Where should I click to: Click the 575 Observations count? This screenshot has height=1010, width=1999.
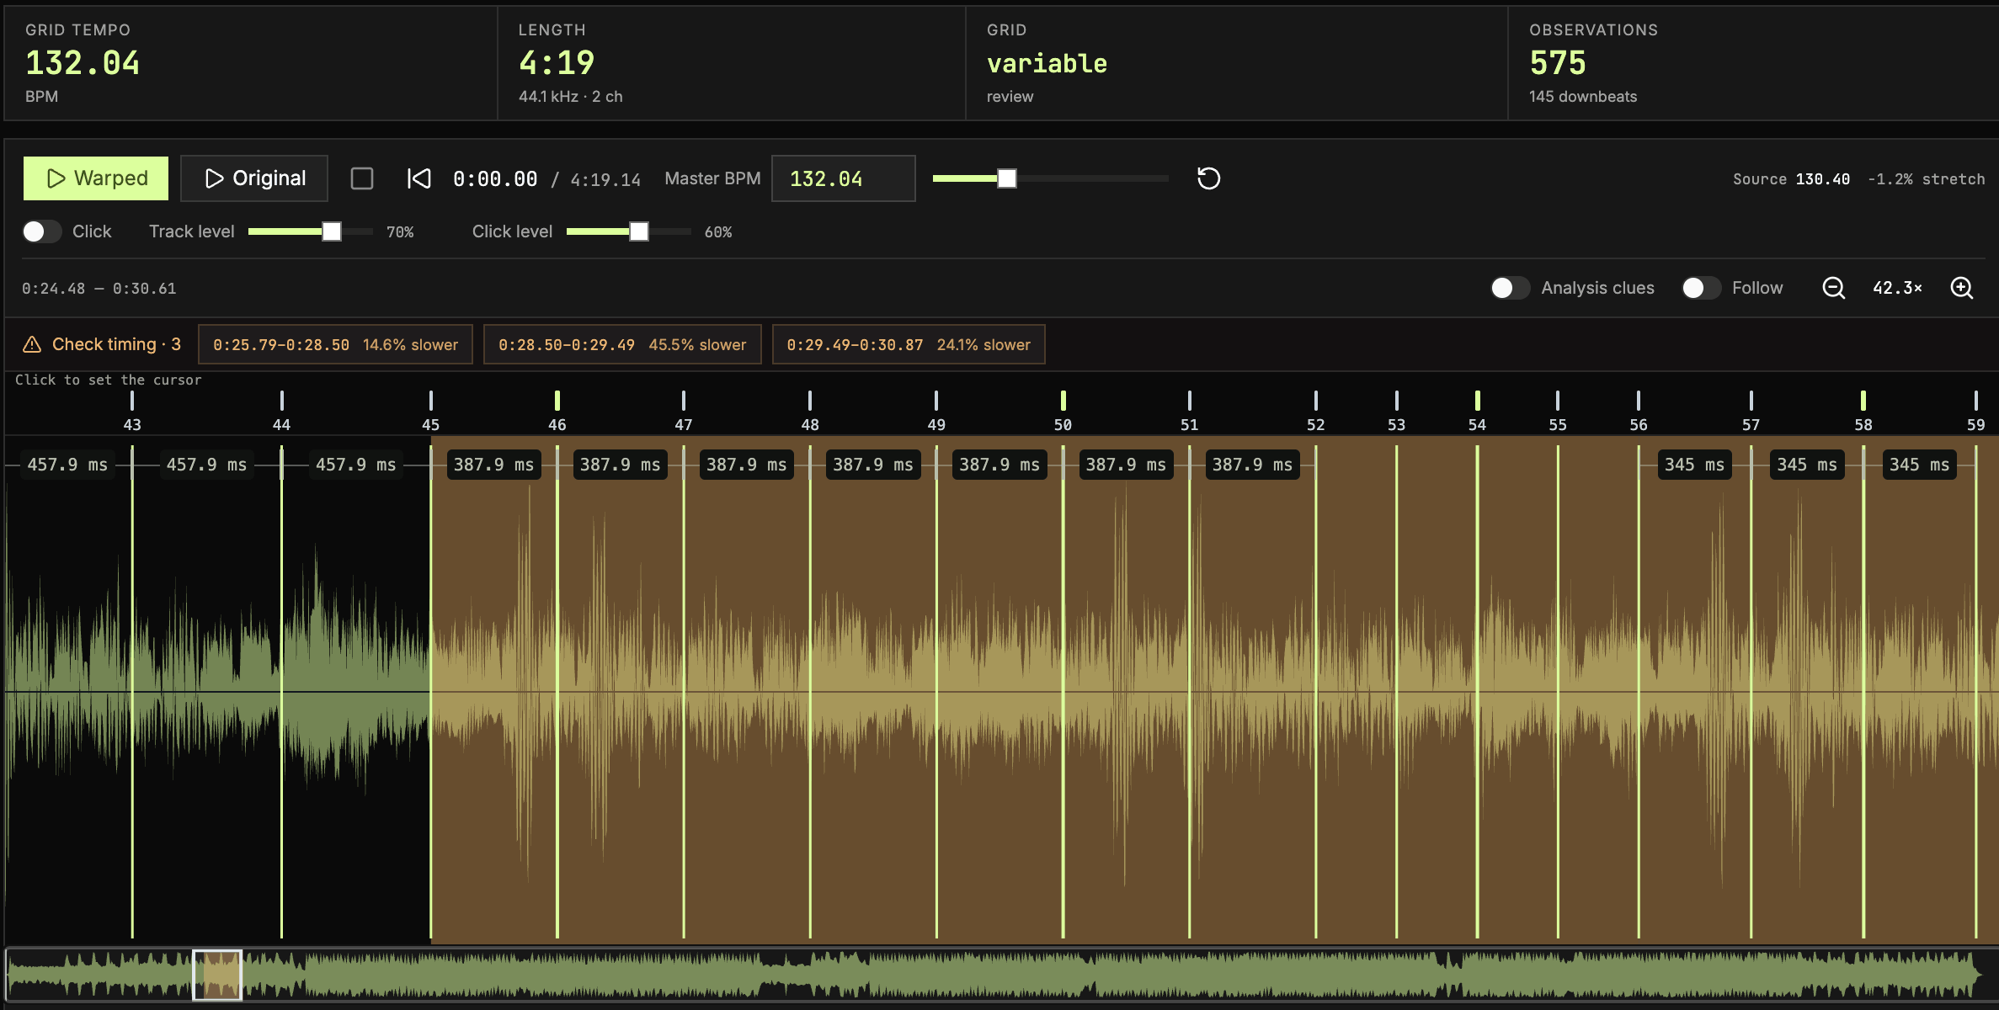click(x=1558, y=63)
